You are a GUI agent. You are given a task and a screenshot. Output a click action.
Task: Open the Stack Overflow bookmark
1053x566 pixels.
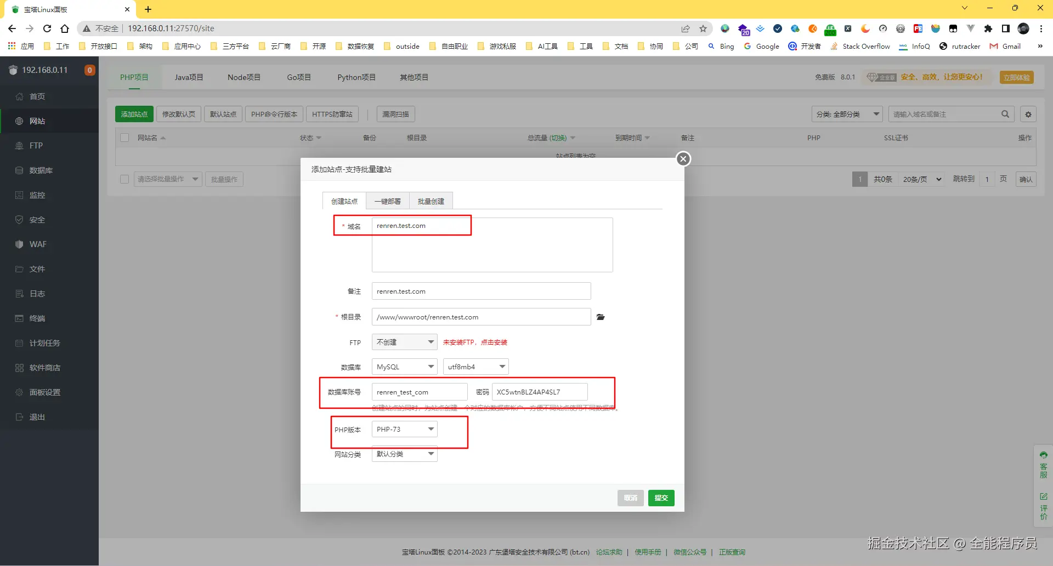click(x=860, y=47)
